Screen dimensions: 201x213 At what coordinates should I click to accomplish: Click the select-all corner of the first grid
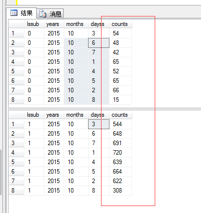[x=16, y=24]
